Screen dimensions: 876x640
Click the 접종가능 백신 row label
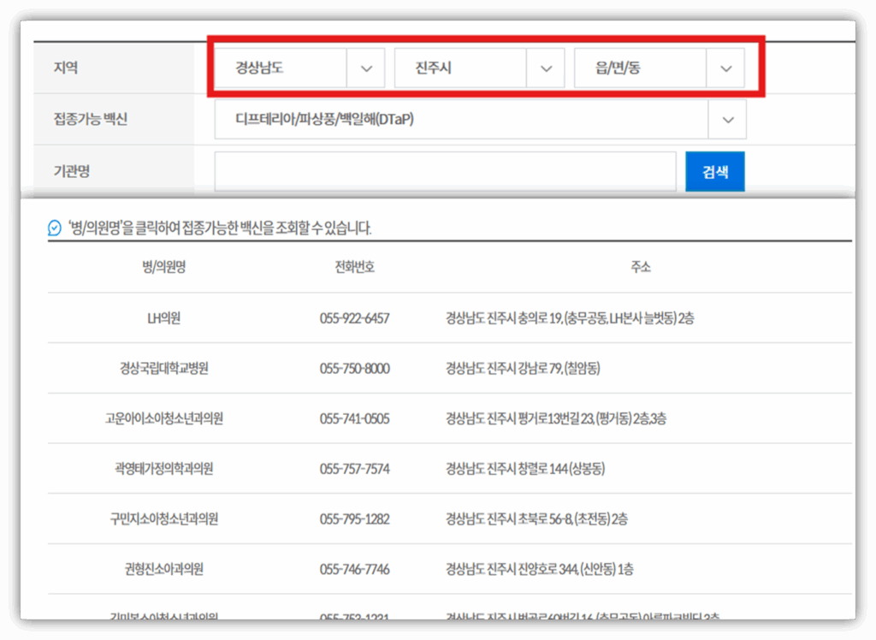pos(91,119)
